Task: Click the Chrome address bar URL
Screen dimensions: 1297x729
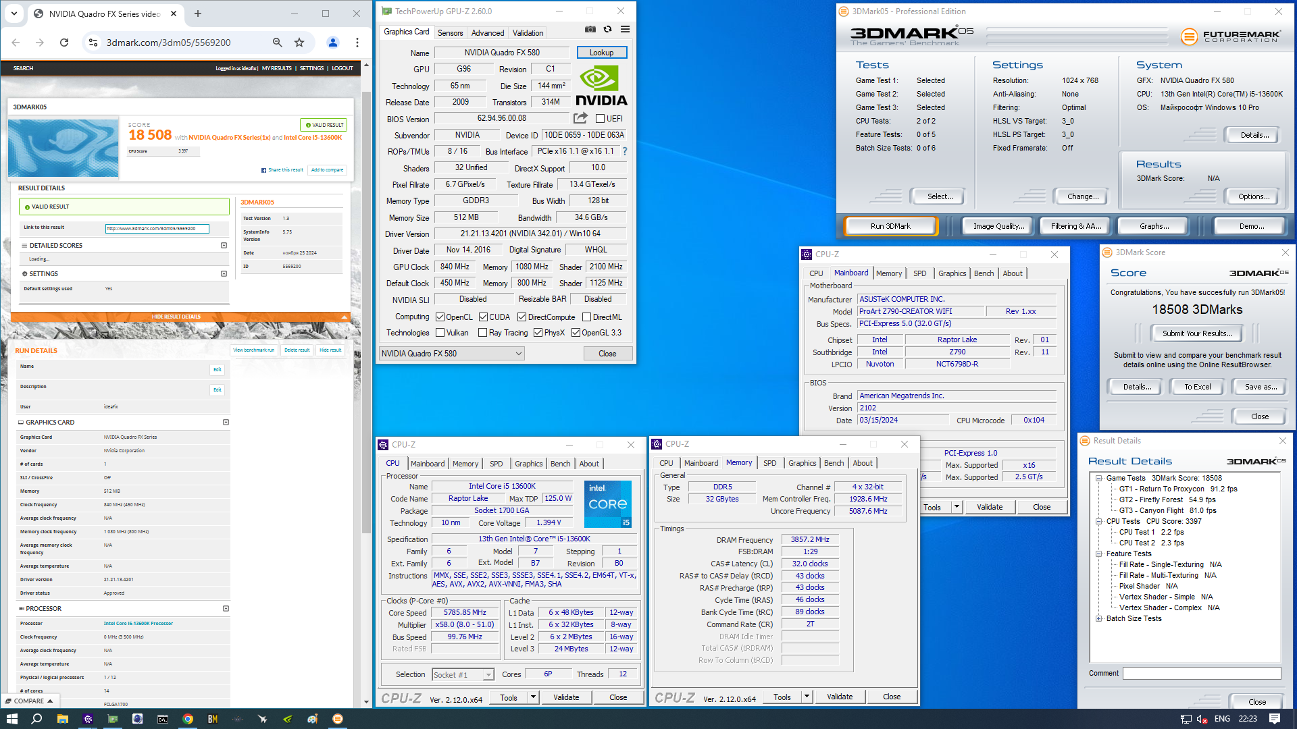Action: (x=169, y=43)
